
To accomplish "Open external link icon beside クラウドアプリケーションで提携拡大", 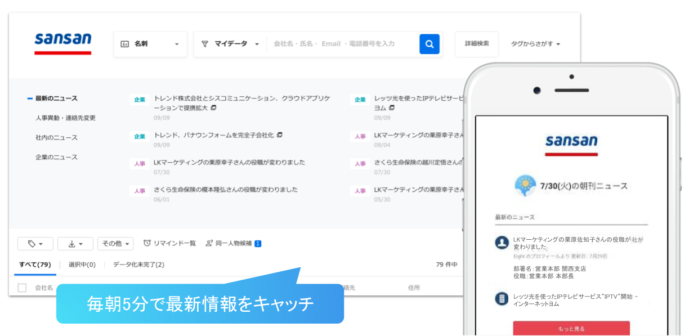I will [213, 107].
